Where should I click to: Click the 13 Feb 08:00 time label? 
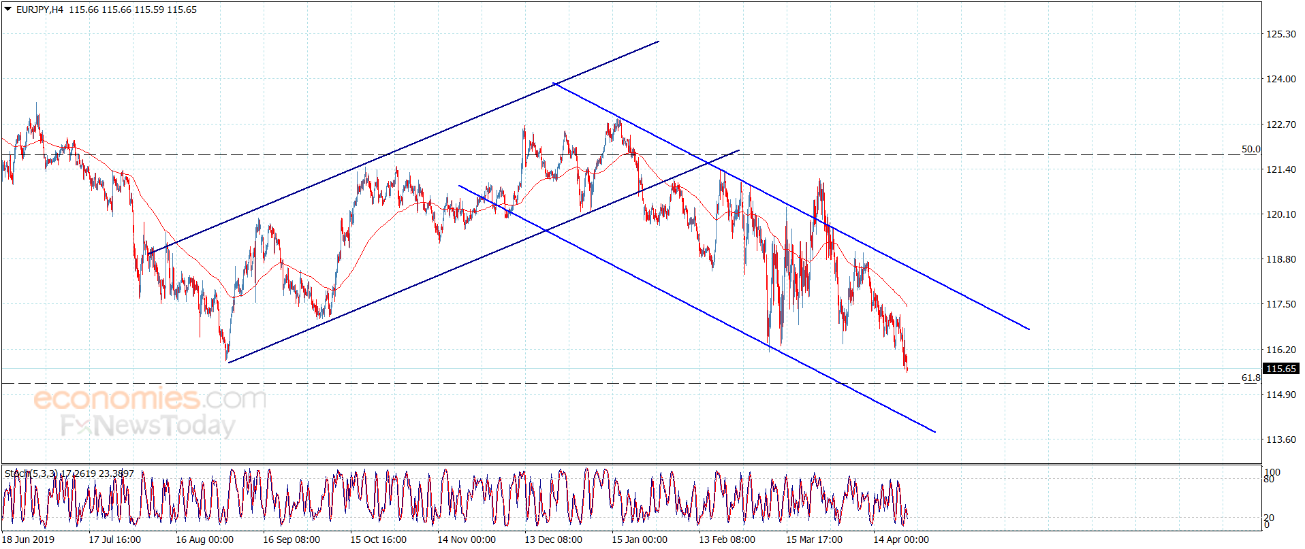tap(727, 539)
